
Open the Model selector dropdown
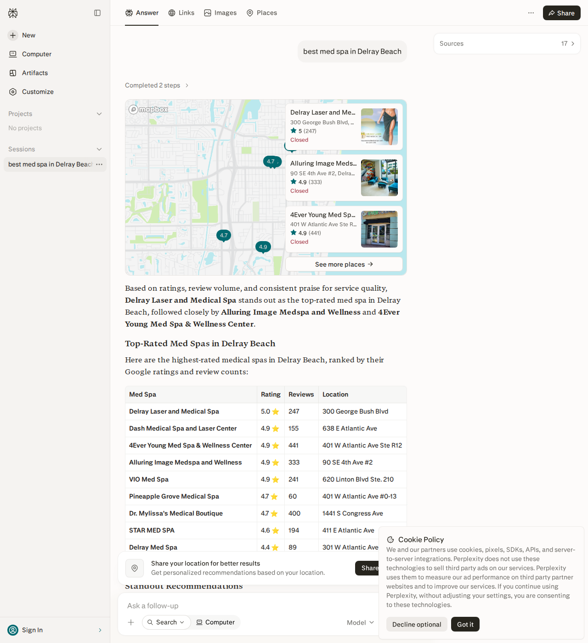click(361, 622)
